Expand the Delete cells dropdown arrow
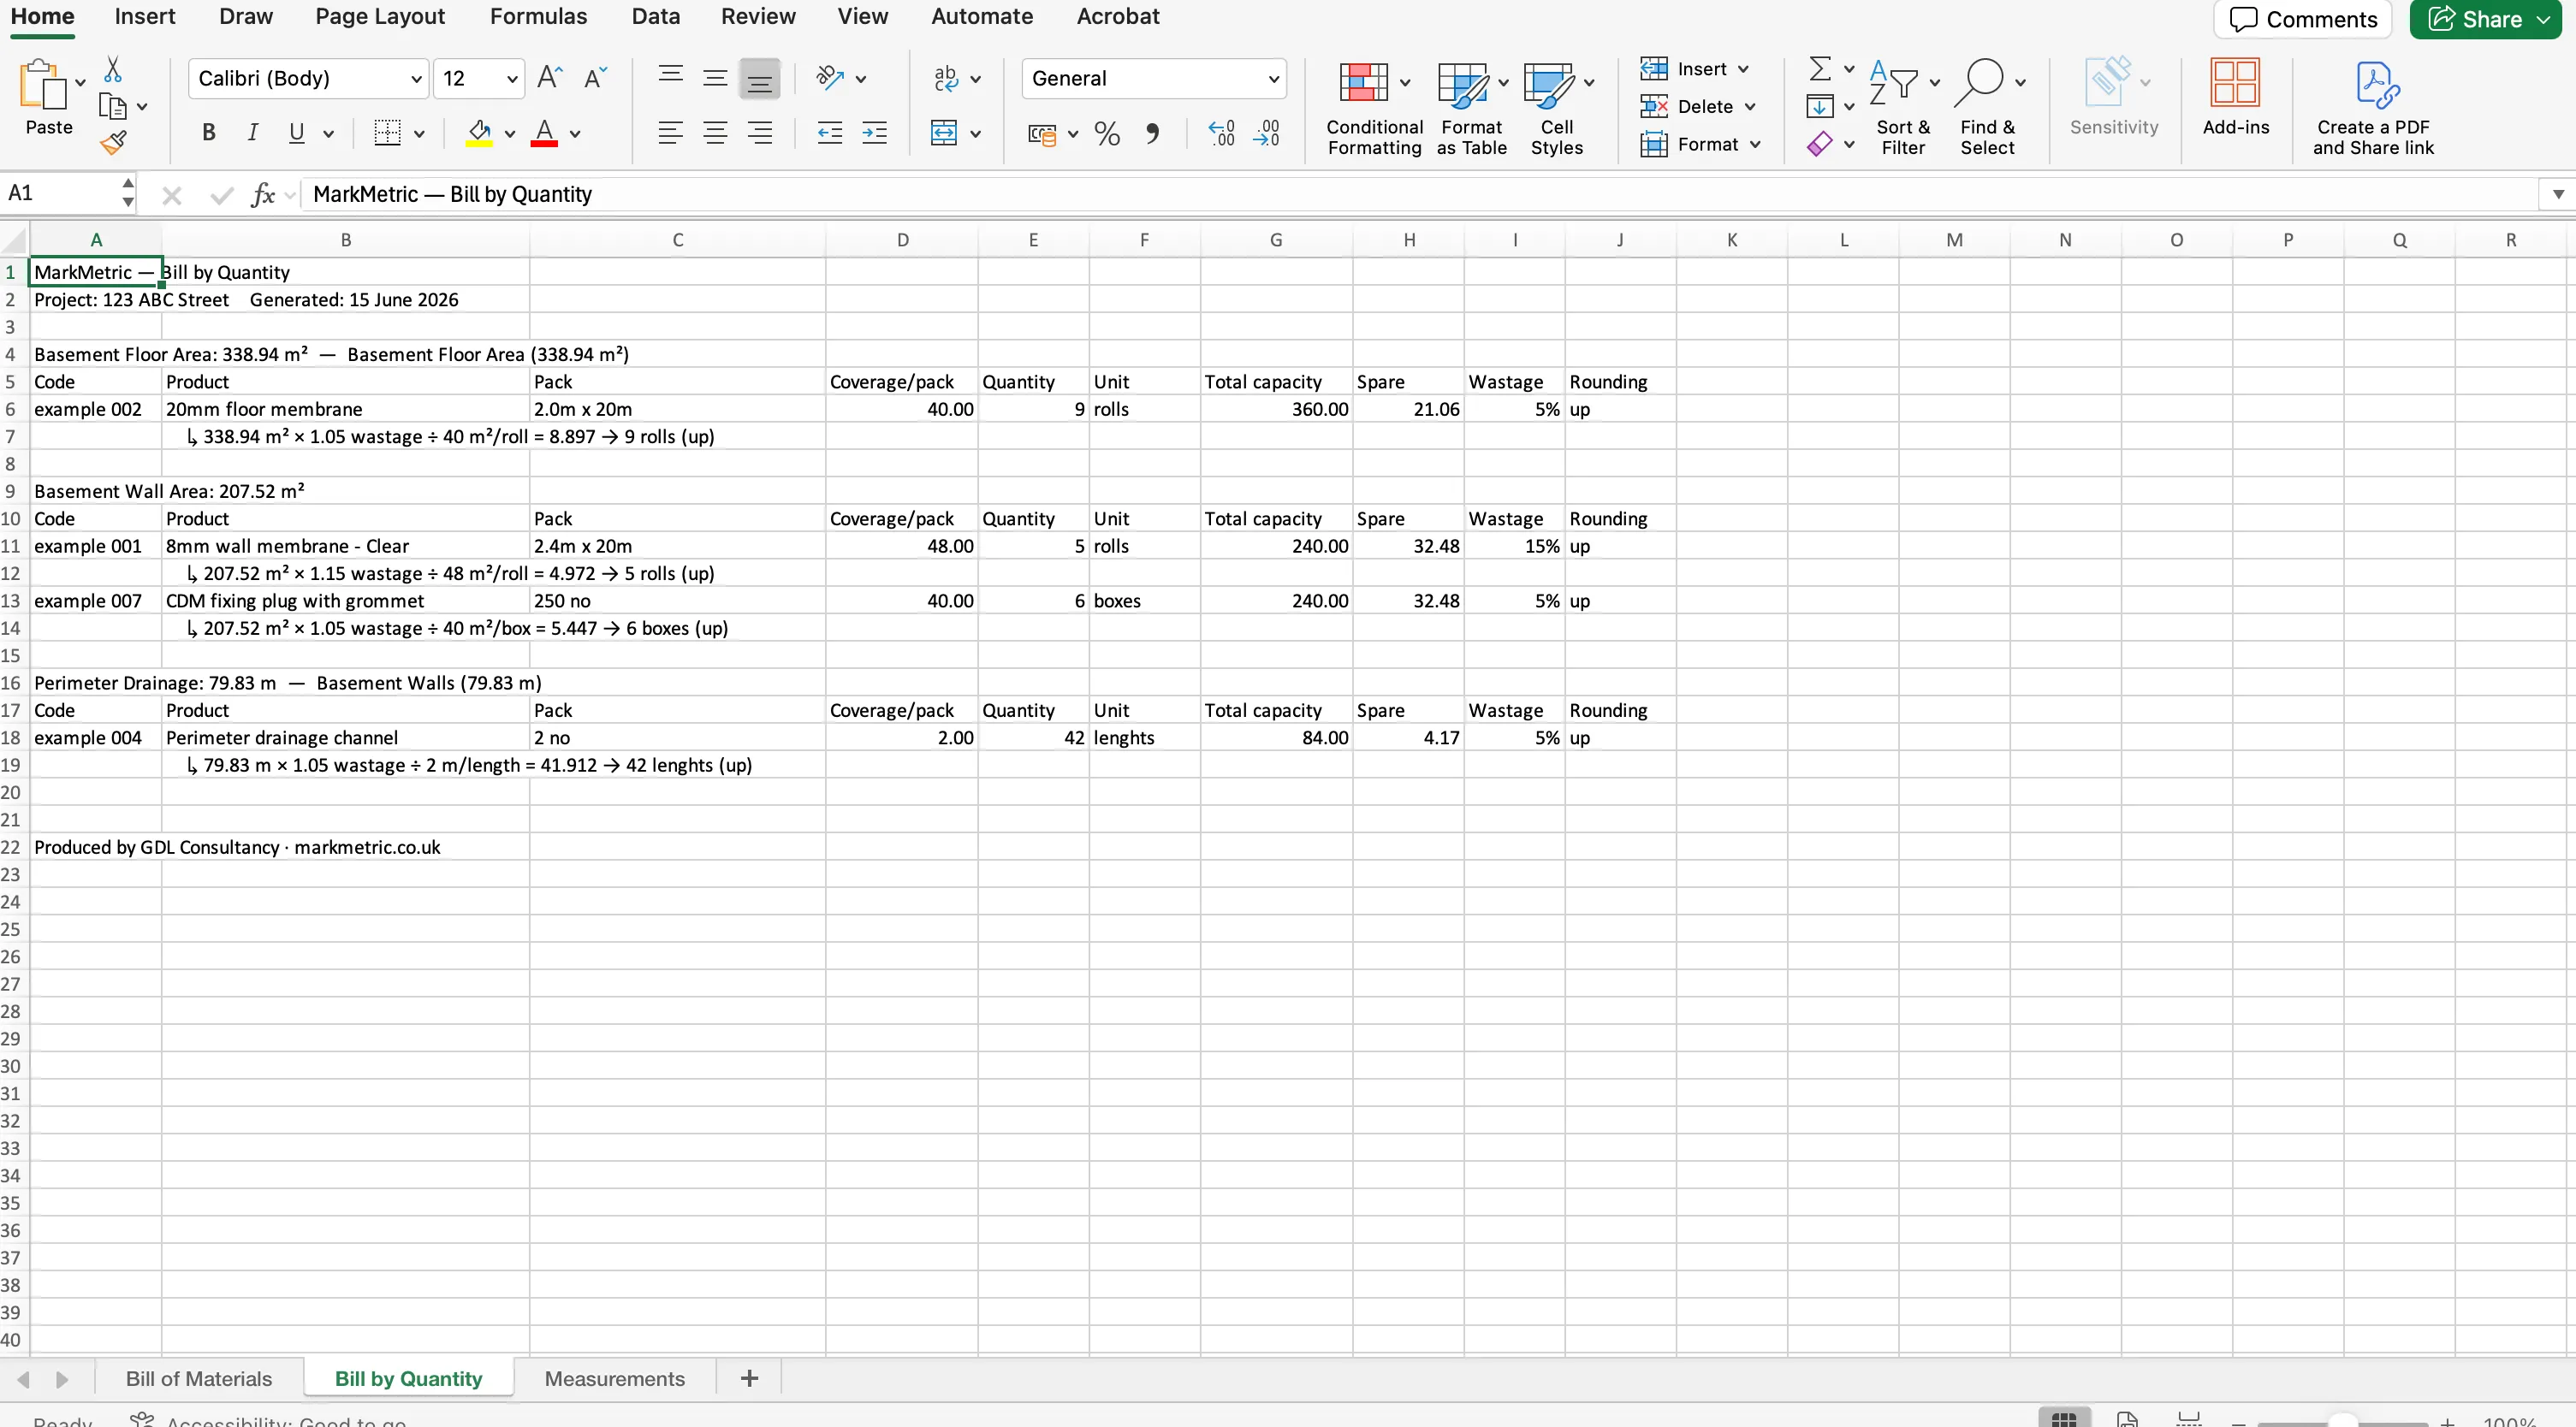Viewport: 2576px width, 1427px height. click(1750, 107)
